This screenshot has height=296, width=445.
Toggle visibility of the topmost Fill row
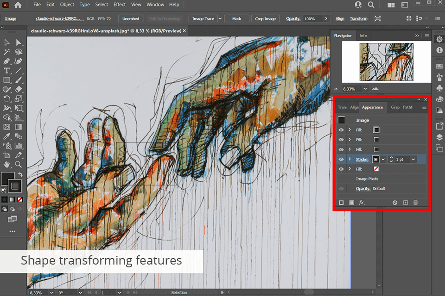(341, 129)
